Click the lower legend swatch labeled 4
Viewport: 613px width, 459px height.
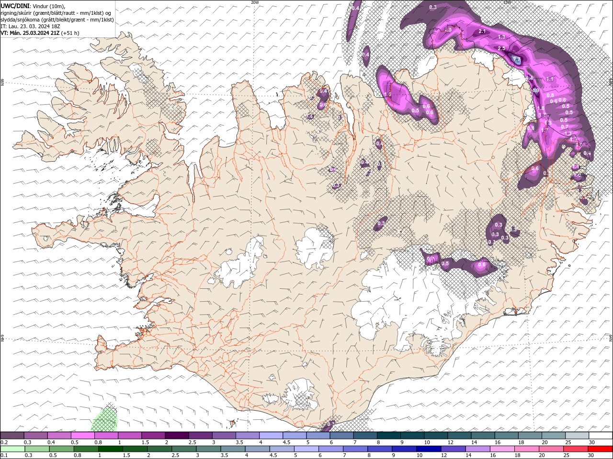(x=258, y=449)
